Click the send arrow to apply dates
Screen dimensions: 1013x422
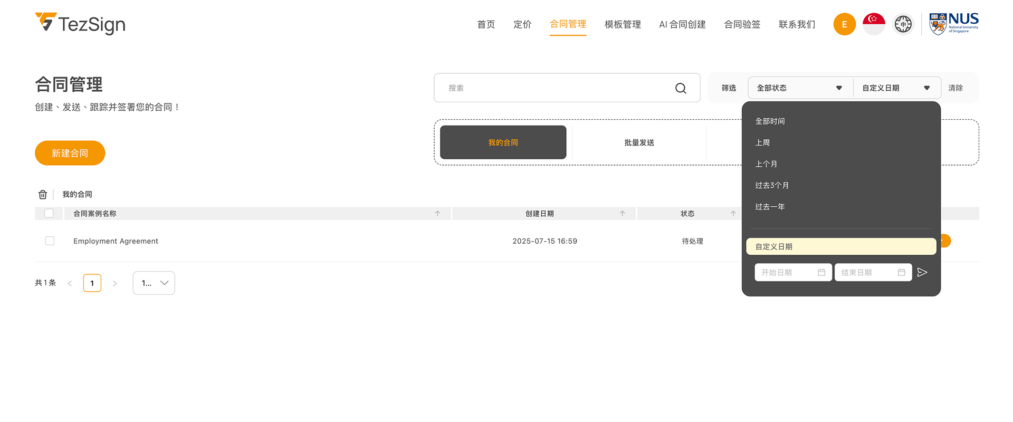tap(922, 272)
